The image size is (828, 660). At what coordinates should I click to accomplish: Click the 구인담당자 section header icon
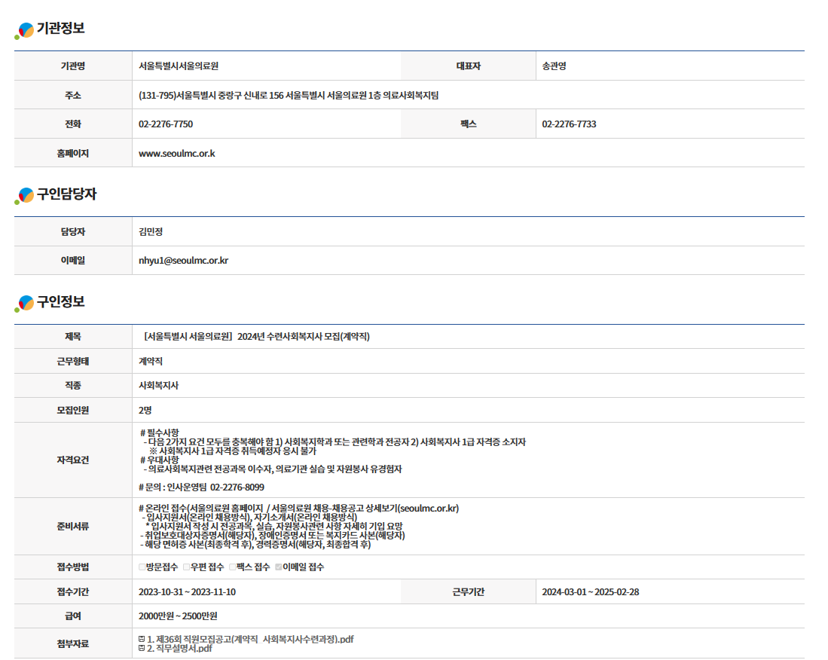pos(25,196)
